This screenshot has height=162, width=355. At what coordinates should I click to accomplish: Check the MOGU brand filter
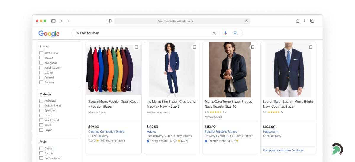[41, 58]
